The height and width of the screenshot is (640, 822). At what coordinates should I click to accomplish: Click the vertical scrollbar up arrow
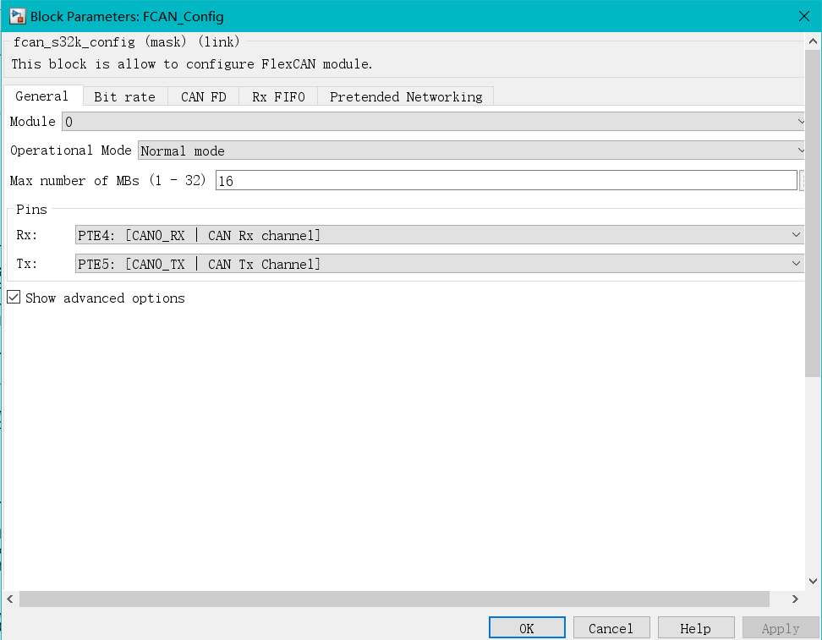coord(813,41)
